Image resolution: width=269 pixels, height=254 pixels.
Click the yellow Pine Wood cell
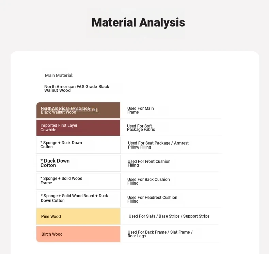tap(78, 216)
